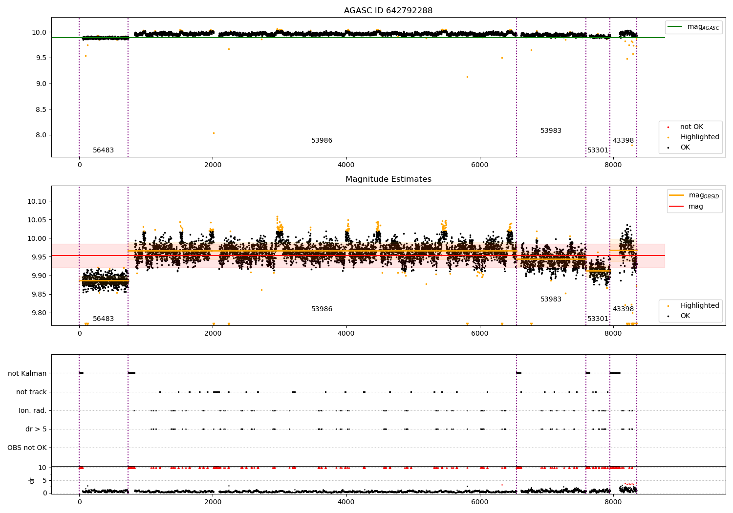
Task: Click obsid label 43398 in top plot
Action: pyautogui.click(x=623, y=141)
